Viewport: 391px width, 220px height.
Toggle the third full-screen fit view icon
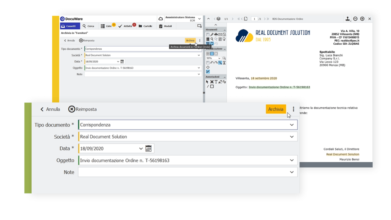tap(216, 53)
